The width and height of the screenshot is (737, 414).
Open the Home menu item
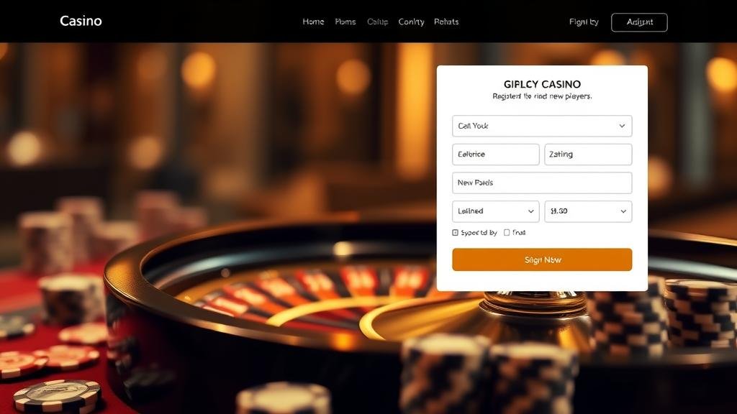coord(313,22)
